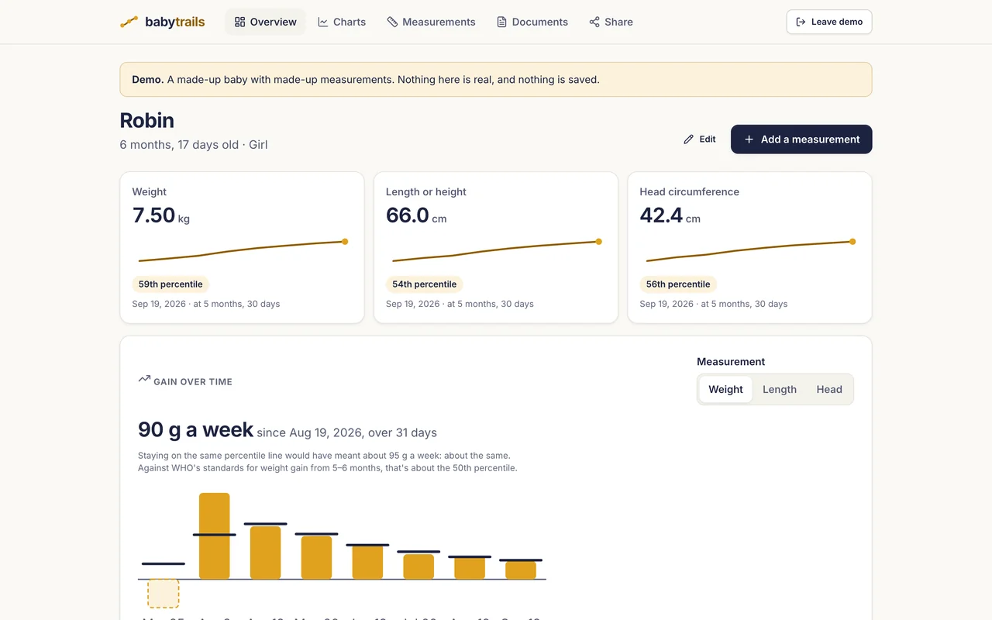Image resolution: width=992 pixels, height=620 pixels.
Task: Click the babytrails logo icon
Action: click(129, 22)
